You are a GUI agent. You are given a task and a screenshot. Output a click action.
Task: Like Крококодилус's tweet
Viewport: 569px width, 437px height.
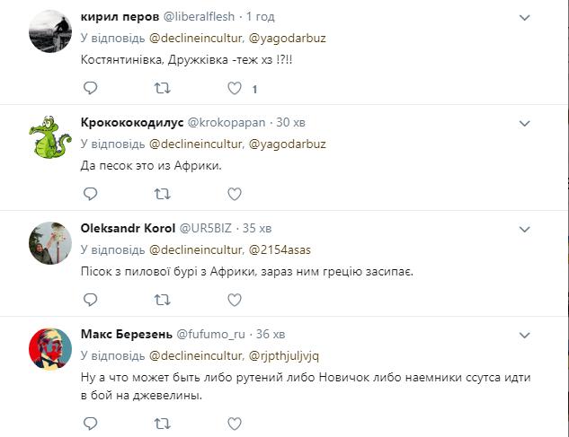pos(234,193)
